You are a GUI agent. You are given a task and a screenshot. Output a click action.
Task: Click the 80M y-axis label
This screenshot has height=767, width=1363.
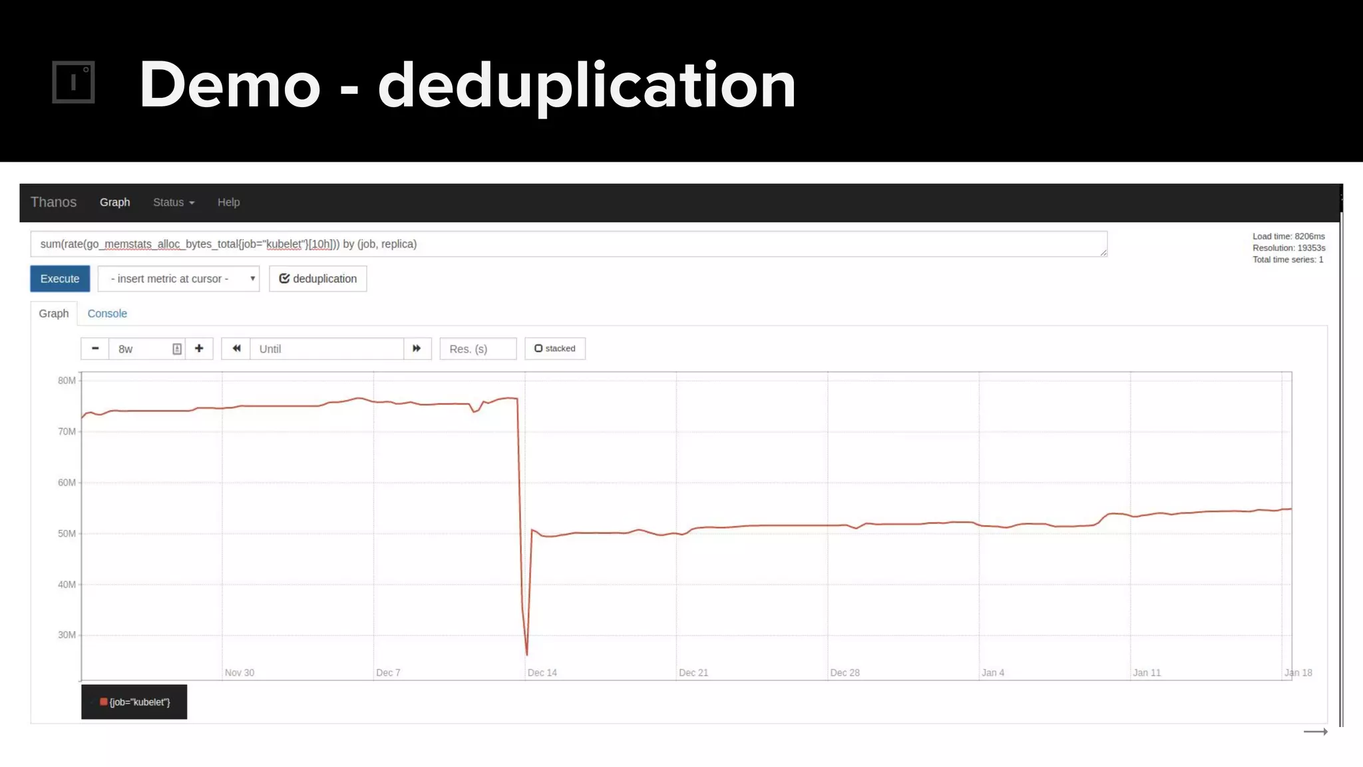coord(67,380)
